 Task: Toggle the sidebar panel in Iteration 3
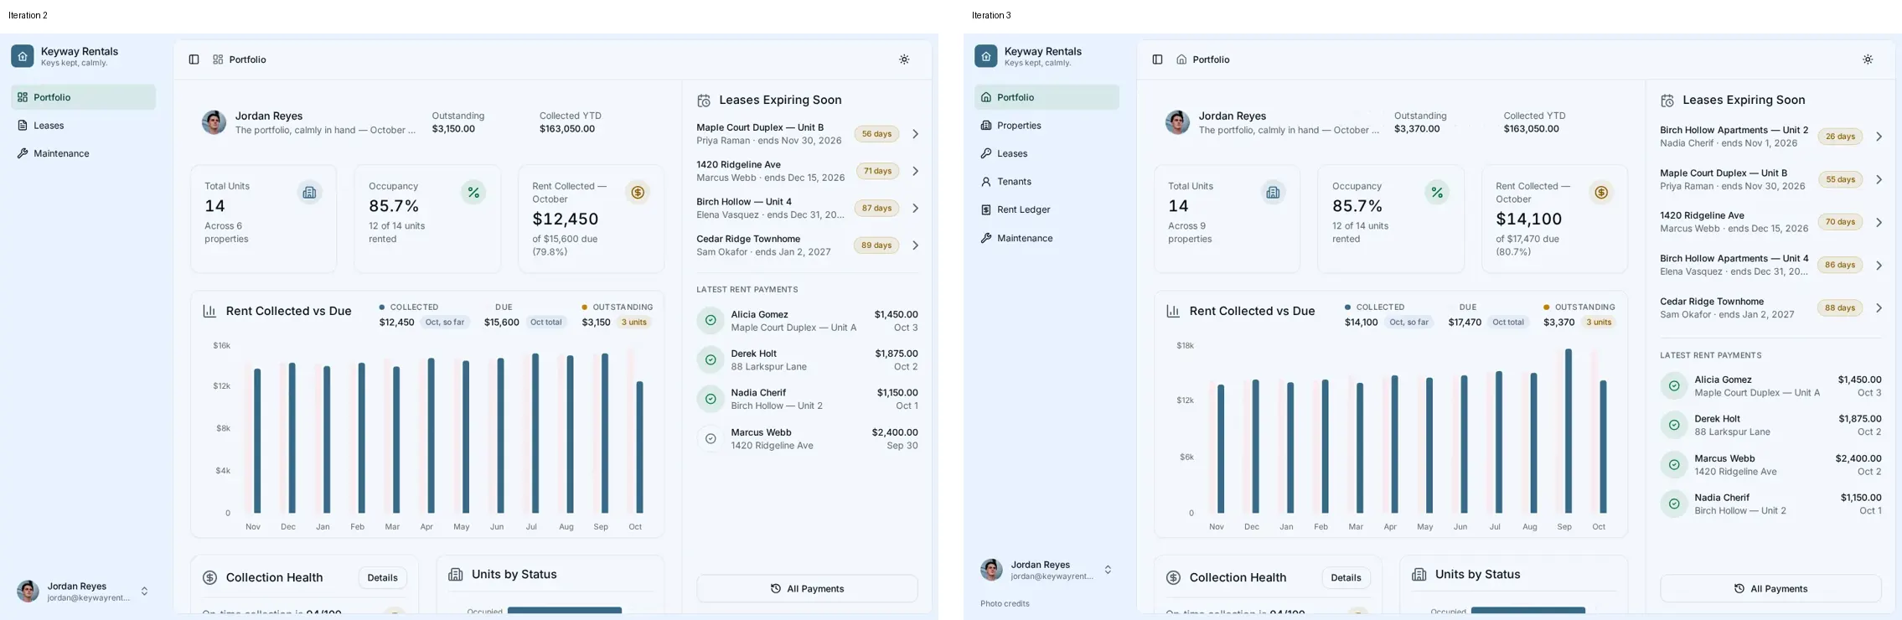click(1157, 59)
